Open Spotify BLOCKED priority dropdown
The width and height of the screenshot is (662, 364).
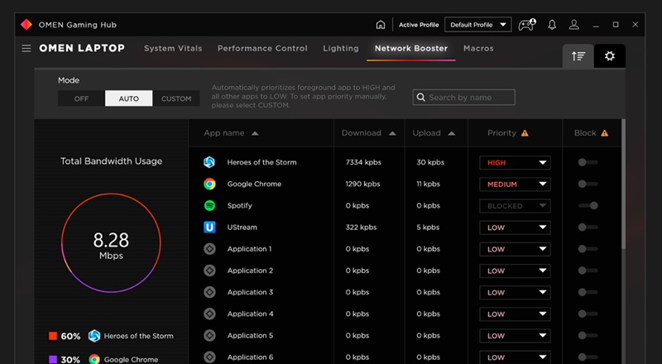pos(515,206)
